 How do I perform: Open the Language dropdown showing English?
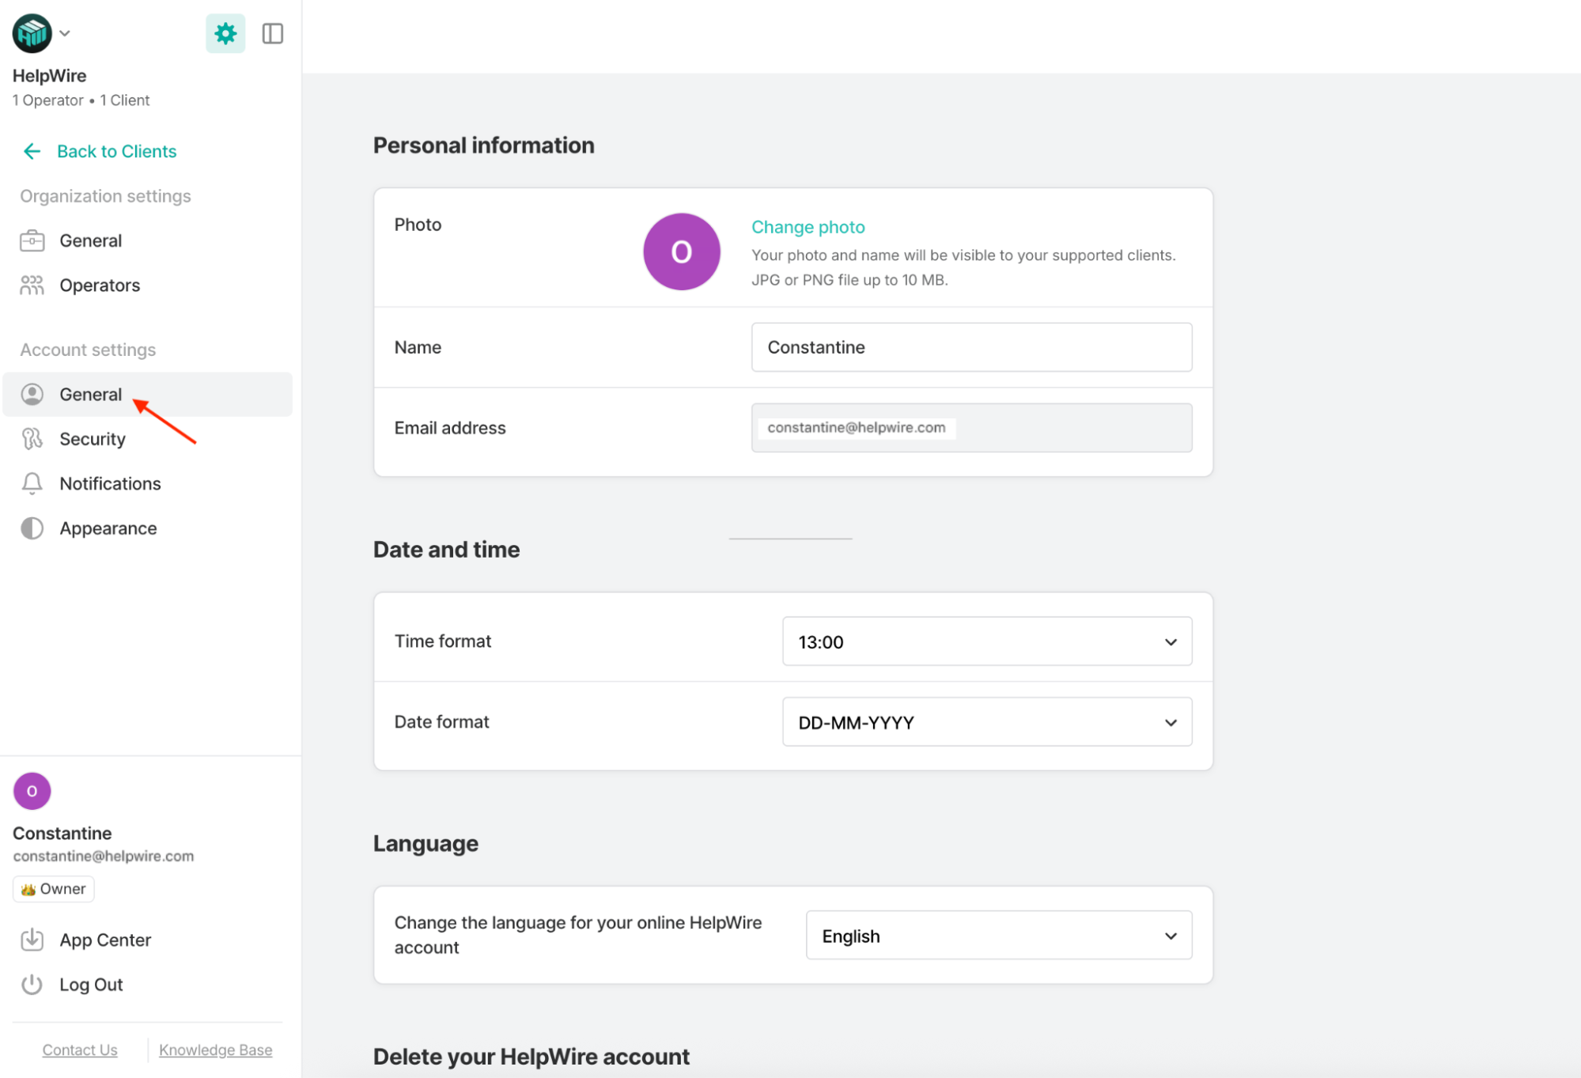998,936
